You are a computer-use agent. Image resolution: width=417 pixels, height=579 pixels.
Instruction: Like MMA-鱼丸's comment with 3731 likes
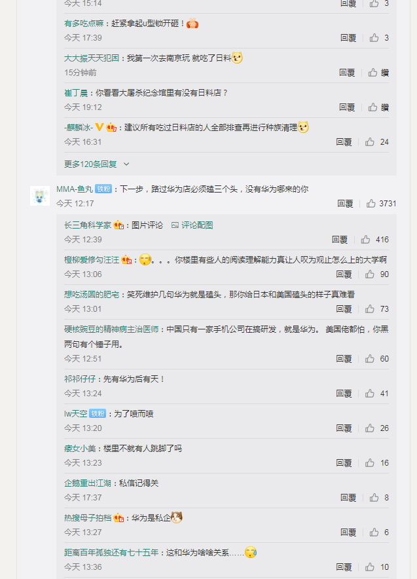pos(371,204)
